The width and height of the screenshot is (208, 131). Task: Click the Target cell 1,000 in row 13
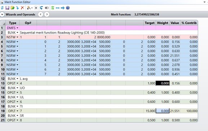tap(150, 83)
